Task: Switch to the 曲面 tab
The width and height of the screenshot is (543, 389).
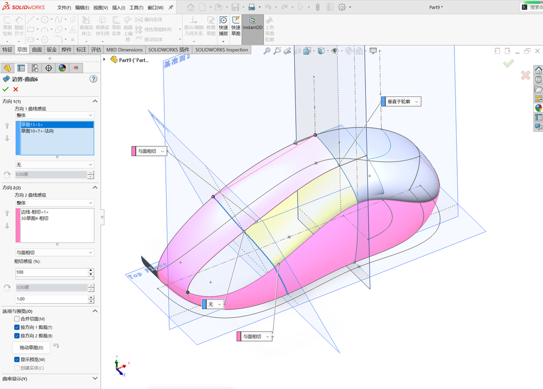Action: point(37,49)
